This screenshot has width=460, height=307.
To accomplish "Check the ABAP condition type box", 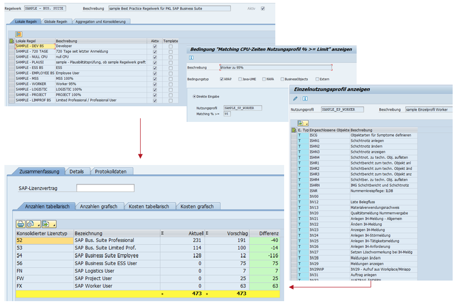I will tap(222, 79).
